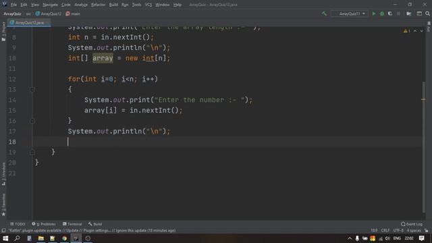The image size is (432, 243).
Task: Place cursor on empty line 18 in editor
Action: [227, 142]
